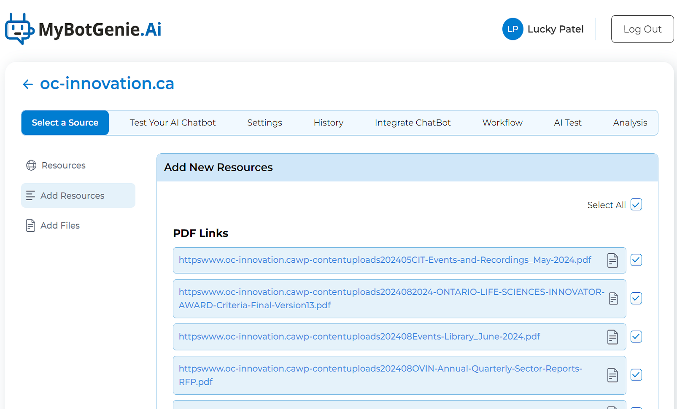Uncheck the CIT-Events-and-Recordings PDF checkbox
The width and height of the screenshot is (677, 409).
pyautogui.click(x=636, y=260)
